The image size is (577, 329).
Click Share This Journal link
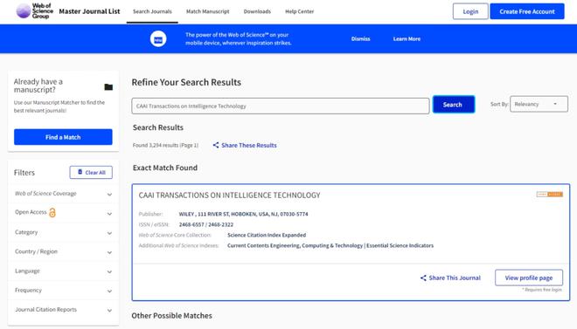455,278
